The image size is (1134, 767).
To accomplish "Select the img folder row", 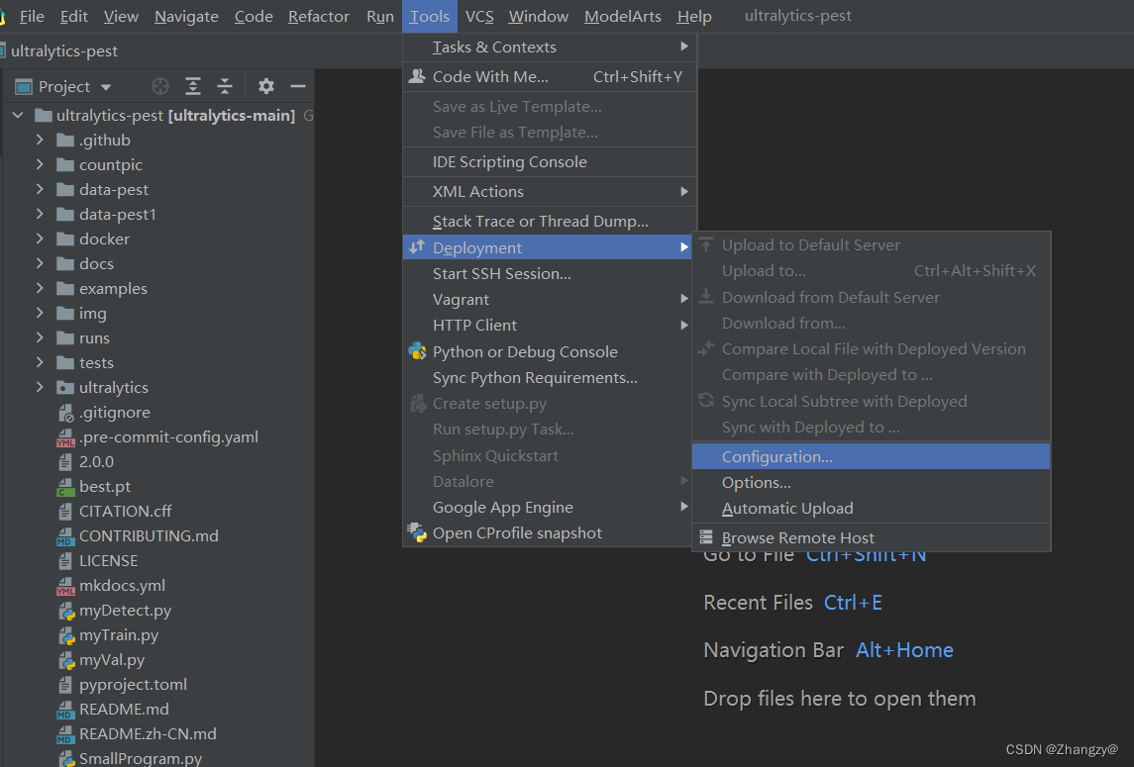I will click(157, 313).
